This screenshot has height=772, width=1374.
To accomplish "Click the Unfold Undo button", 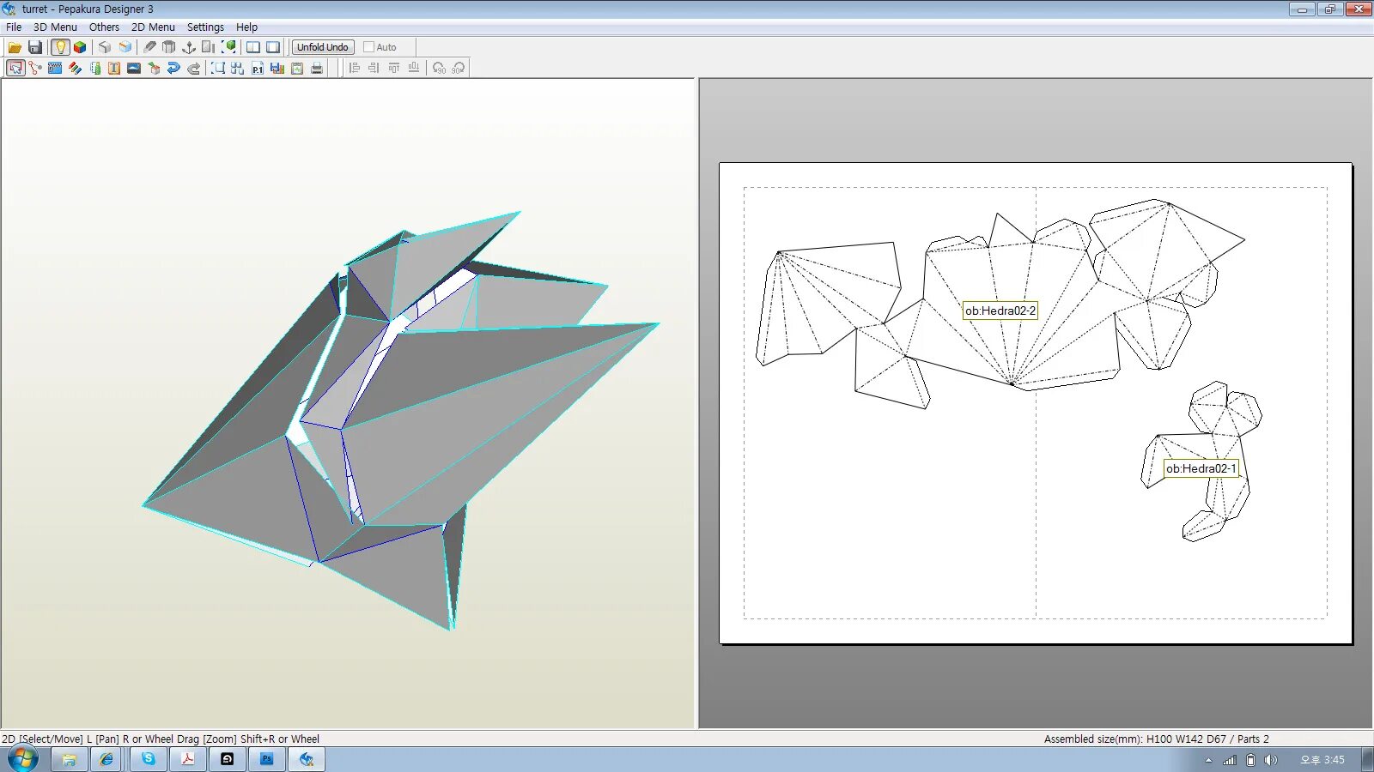I will tap(323, 47).
